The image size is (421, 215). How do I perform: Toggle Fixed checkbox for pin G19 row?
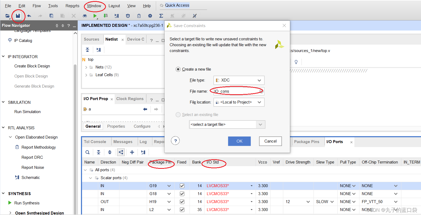coord(182,186)
